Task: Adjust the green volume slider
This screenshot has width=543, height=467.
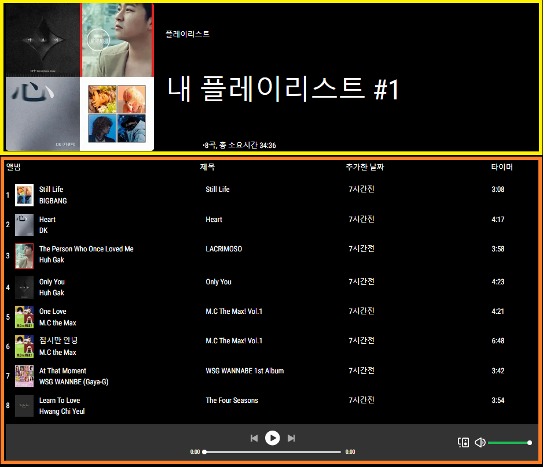Action: (510, 443)
